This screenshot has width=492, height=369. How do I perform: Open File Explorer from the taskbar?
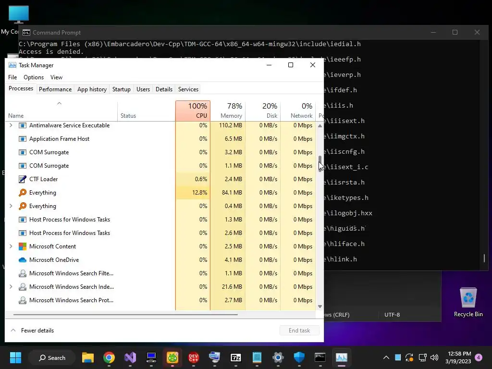coord(88,357)
